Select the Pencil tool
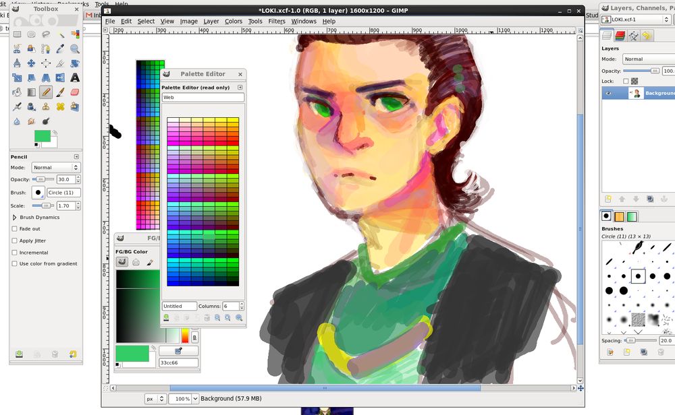 point(46,92)
